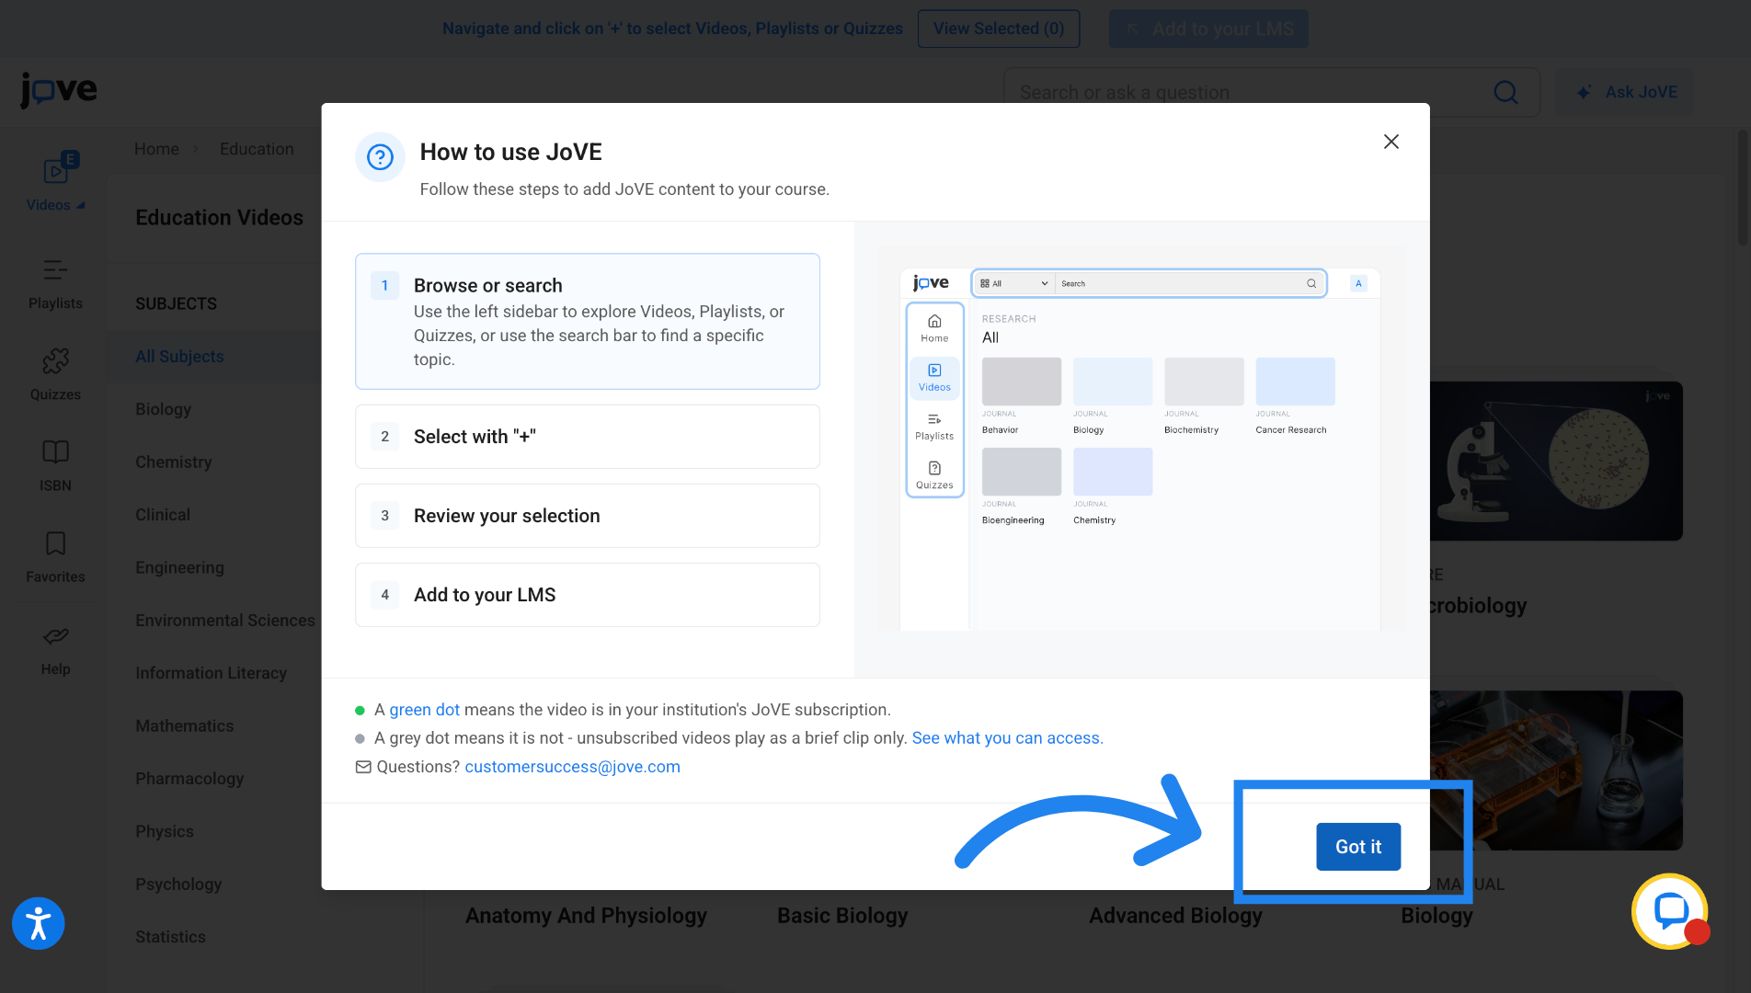Select All Subjects in subjects list
Image resolution: width=1751 pixels, height=993 pixels.
tap(179, 357)
